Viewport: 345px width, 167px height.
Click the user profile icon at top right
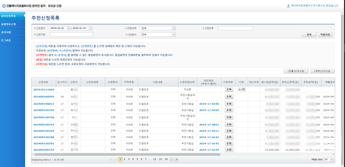click(x=288, y=6)
